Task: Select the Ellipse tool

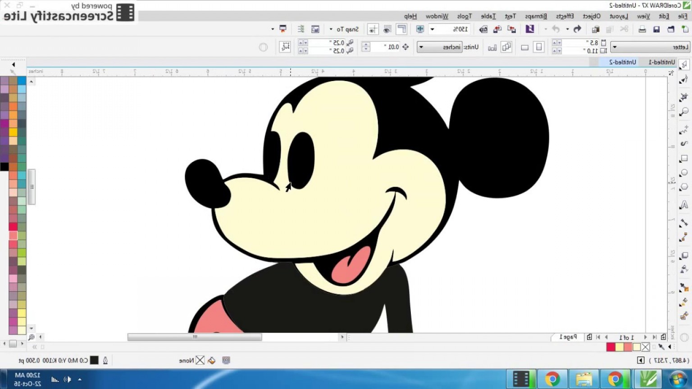Action: (x=684, y=173)
